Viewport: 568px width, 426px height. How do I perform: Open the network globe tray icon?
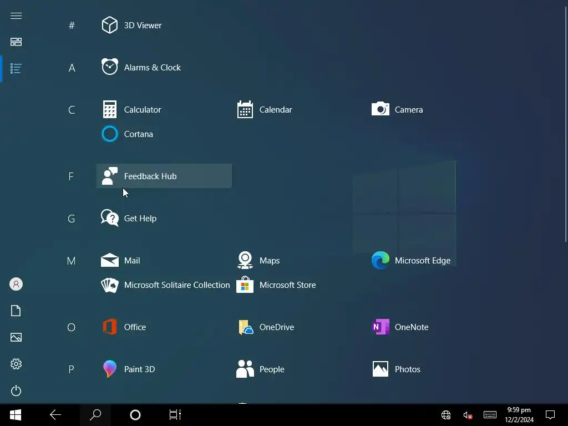tap(446, 415)
